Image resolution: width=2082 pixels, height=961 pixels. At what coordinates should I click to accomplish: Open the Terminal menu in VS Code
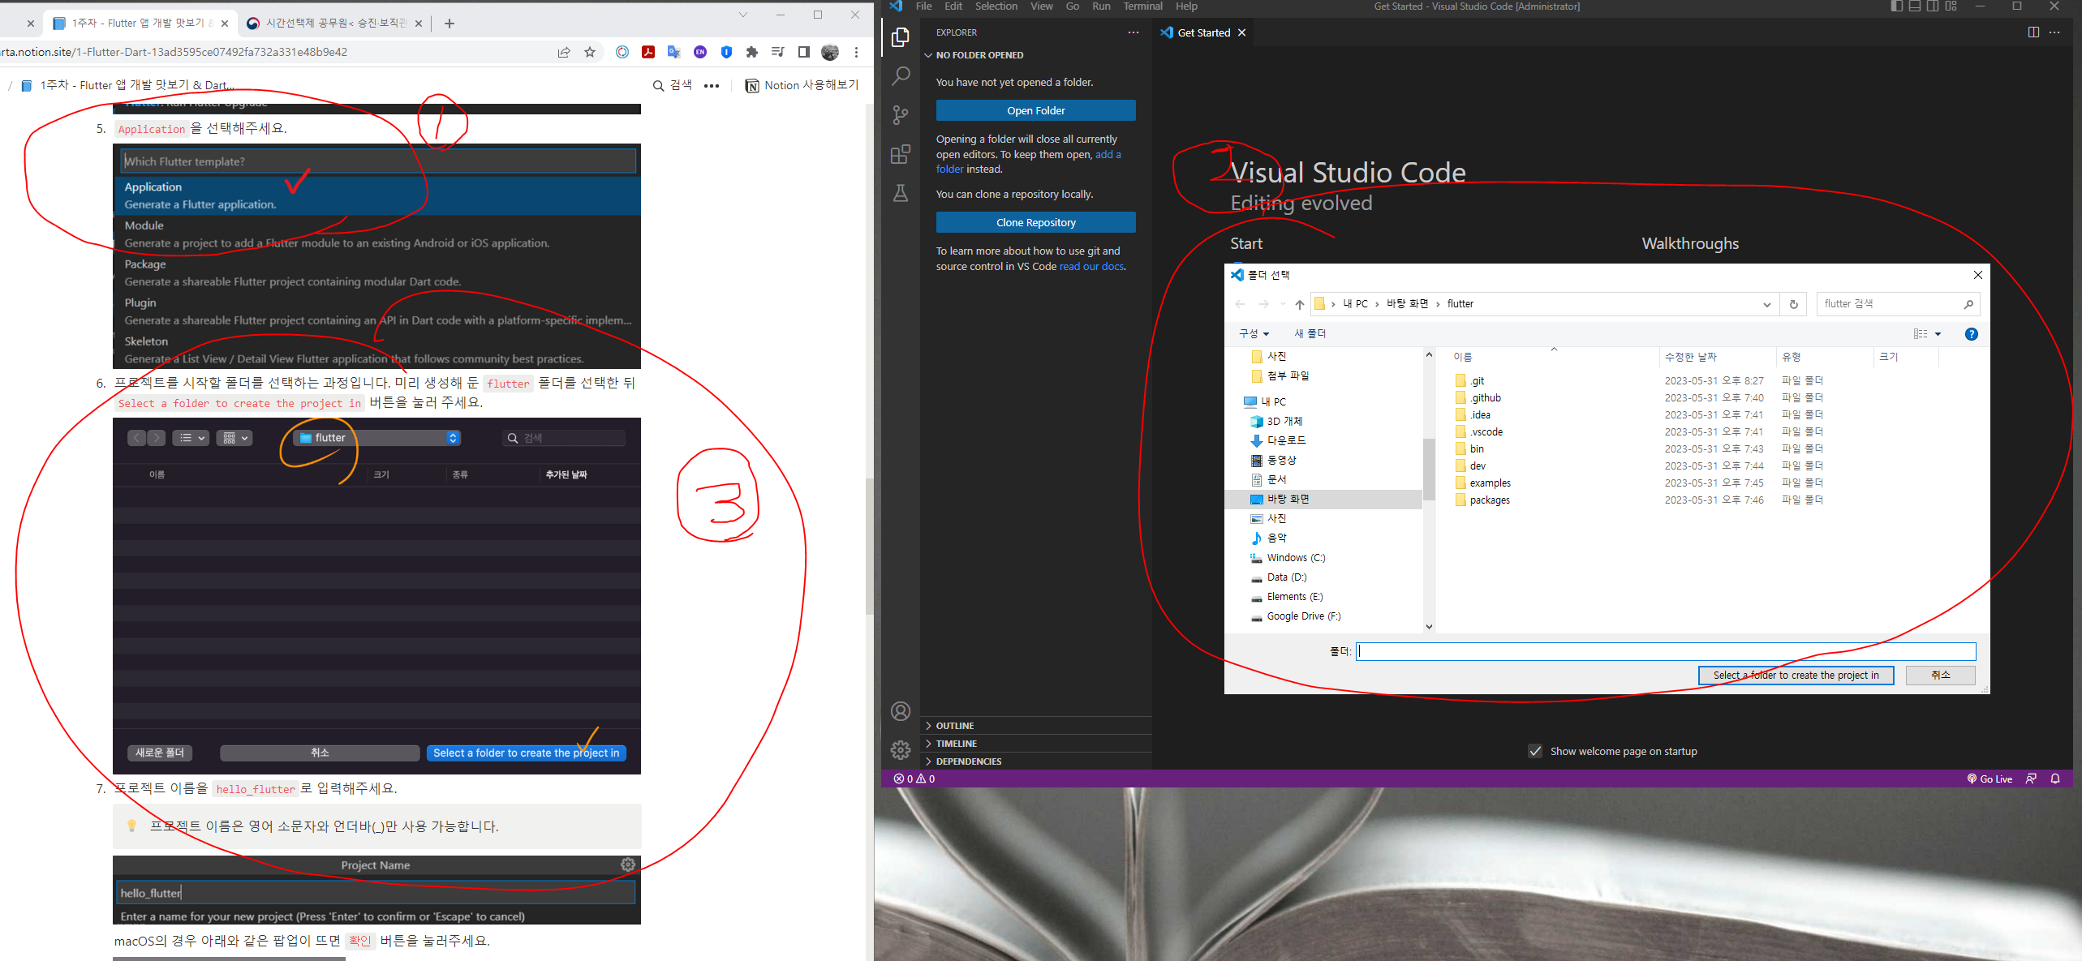(x=1142, y=6)
